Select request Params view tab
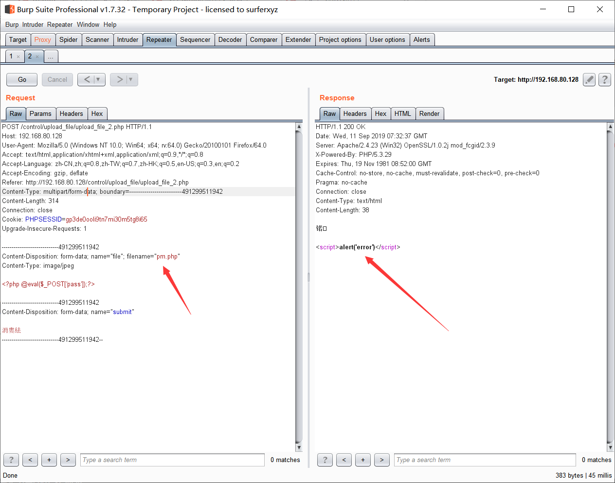Image resolution: width=615 pixels, height=483 pixels. click(40, 114)
